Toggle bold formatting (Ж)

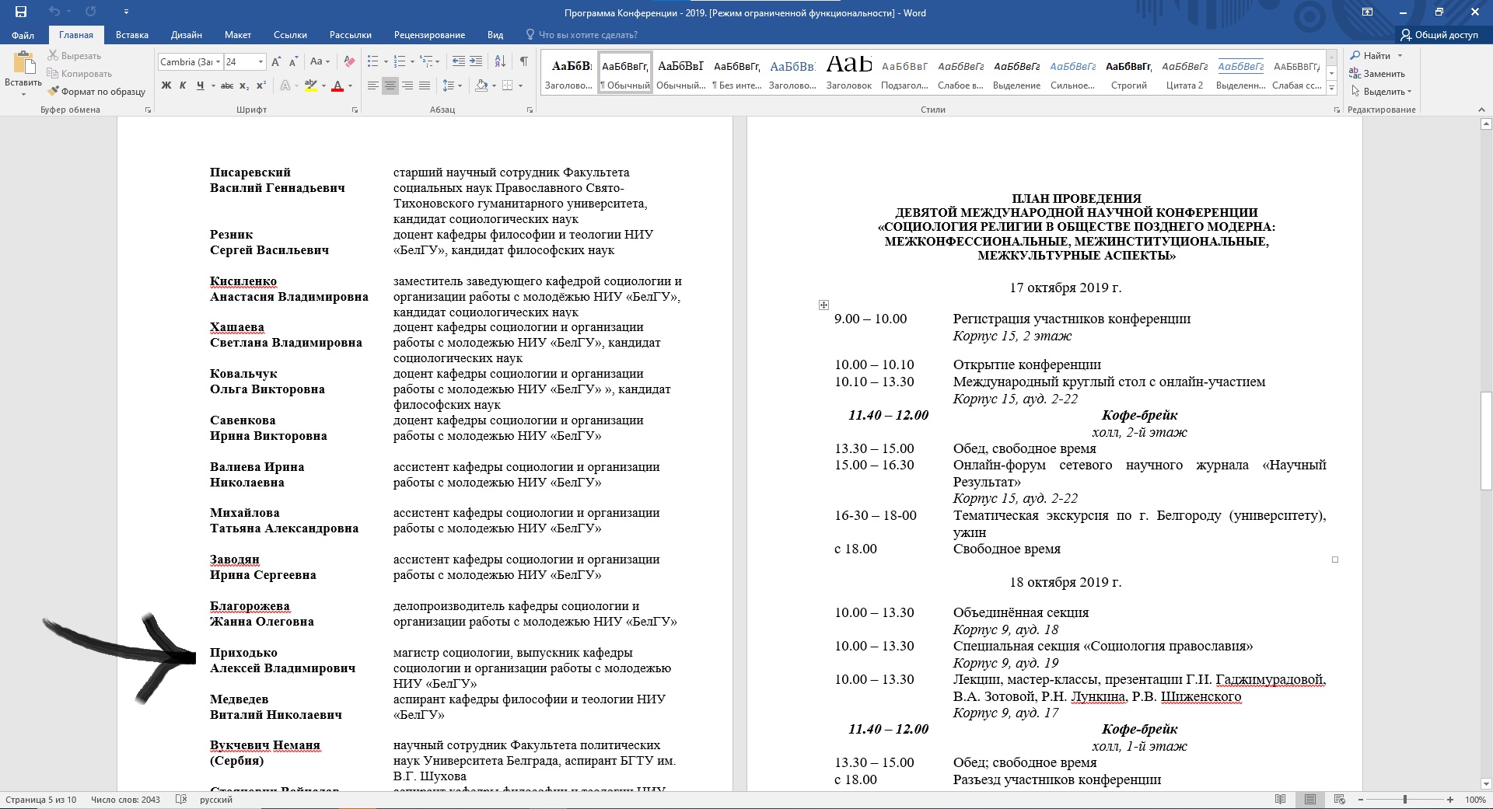[x=166, y=85]
